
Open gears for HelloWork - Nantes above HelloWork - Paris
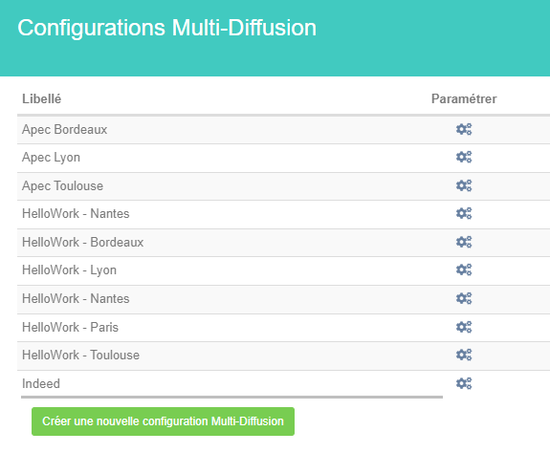click(464, 298)
